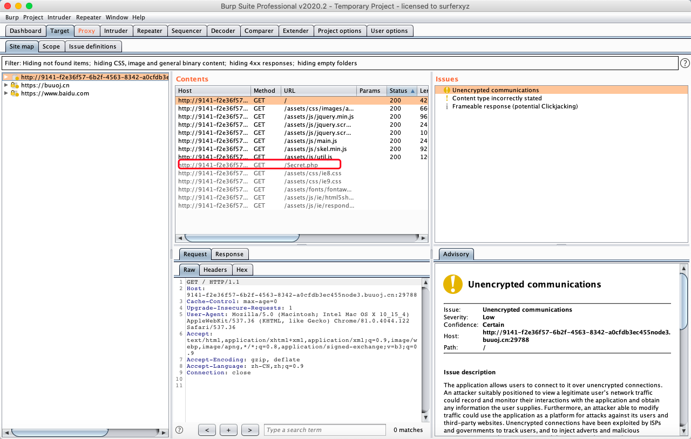Image resolution: width=691 pixels, height=439 pixels.
Task: Expand the 9141-f2e36f57 host tree node
Action: [6, 77]
